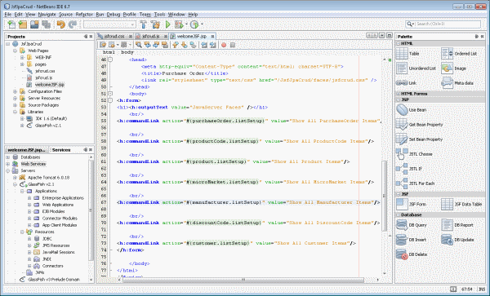
Task: Click the Redo arrow in the toolbar
Action: point(73,24)
